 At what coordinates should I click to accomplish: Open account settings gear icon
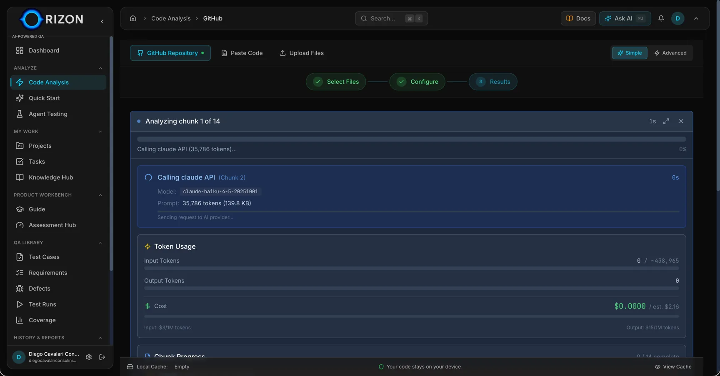(x=89, y=357)
